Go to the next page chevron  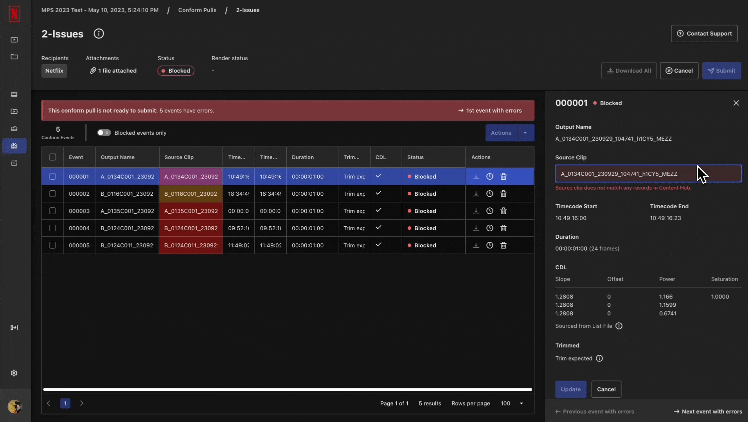pyautogui.click(x=82, y=403)
